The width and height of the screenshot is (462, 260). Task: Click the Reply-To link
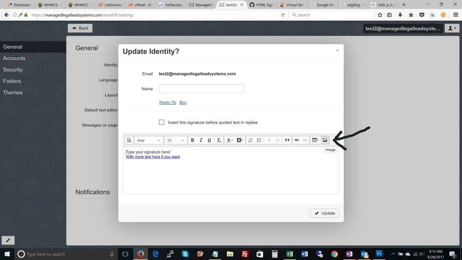168,102
